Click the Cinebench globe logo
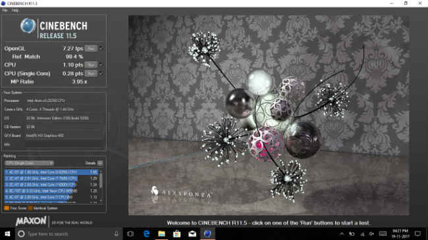This screenshot has width=428, height=240. pyautogui.click(x=28, y=26)
